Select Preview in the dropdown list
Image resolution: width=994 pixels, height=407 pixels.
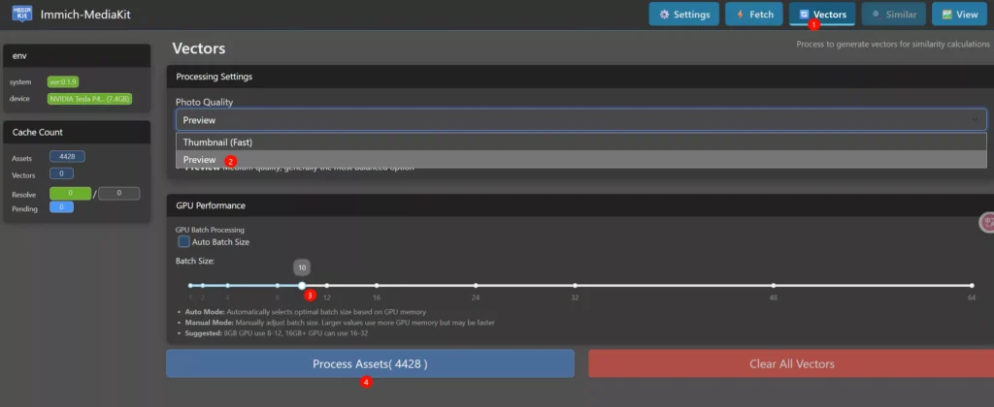[x=200, y=160]
